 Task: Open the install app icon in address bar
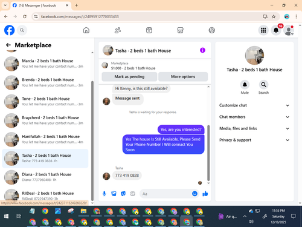click(265, 16)
